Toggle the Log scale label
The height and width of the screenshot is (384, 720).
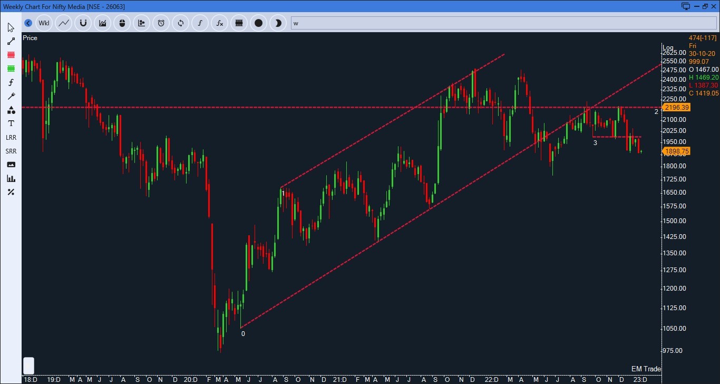pyautogui.click(x=668, y=47)
